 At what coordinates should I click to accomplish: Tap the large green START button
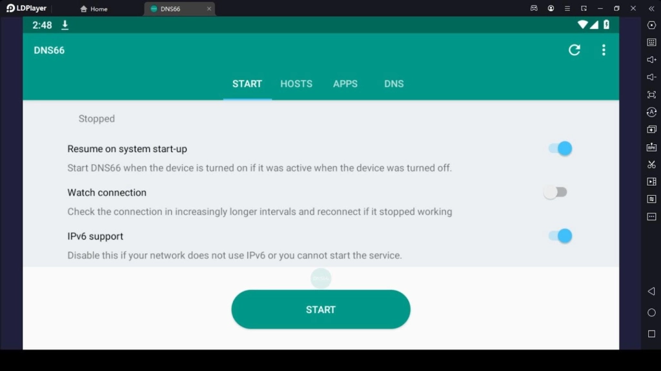click(321, 309)
